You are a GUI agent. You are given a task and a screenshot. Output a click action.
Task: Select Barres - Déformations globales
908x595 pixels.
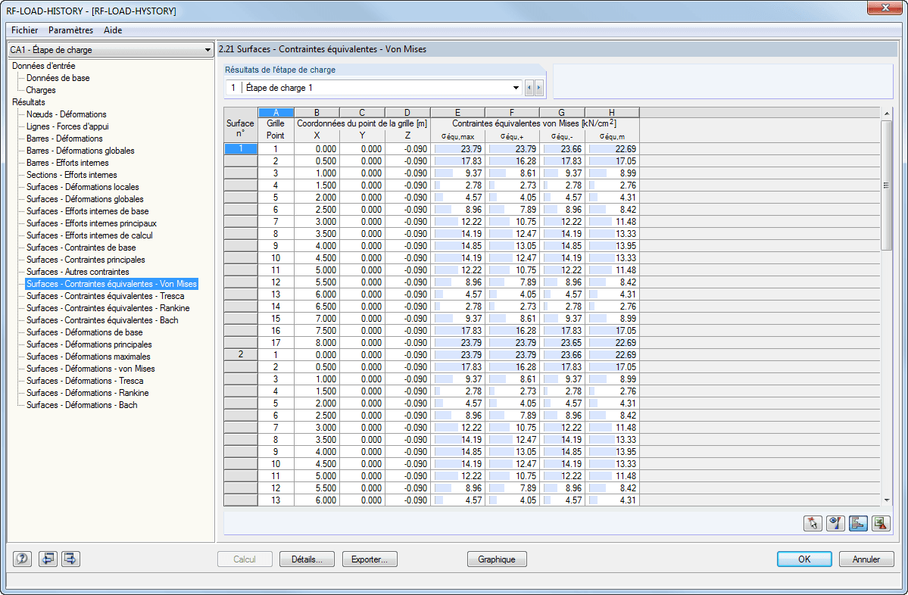(x=80, y=151)
